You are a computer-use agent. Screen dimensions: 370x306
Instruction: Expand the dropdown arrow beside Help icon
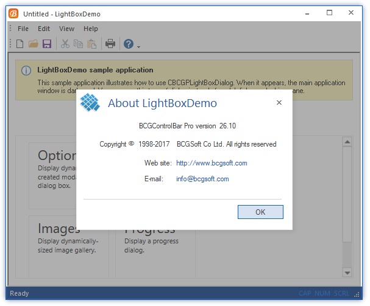coord(139,47)
